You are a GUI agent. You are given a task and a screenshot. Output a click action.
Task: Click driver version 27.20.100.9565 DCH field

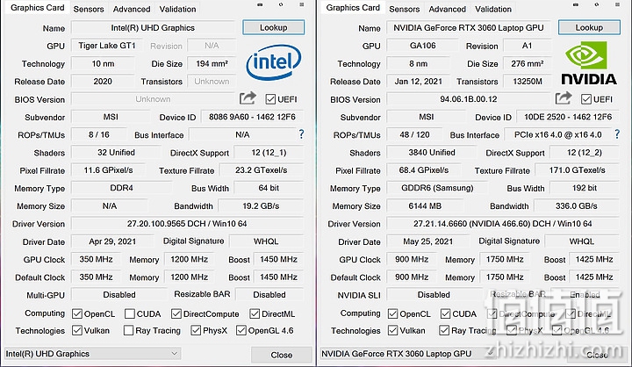(187, 223)
